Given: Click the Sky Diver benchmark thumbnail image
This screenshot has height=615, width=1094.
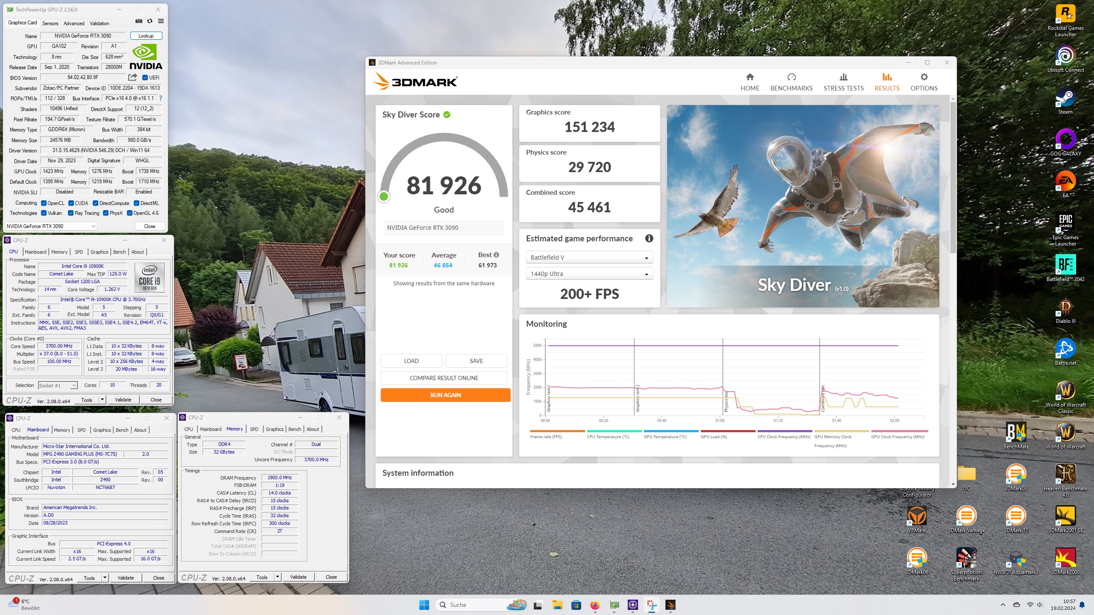Looking at the screenshot, I should (803, 206).
